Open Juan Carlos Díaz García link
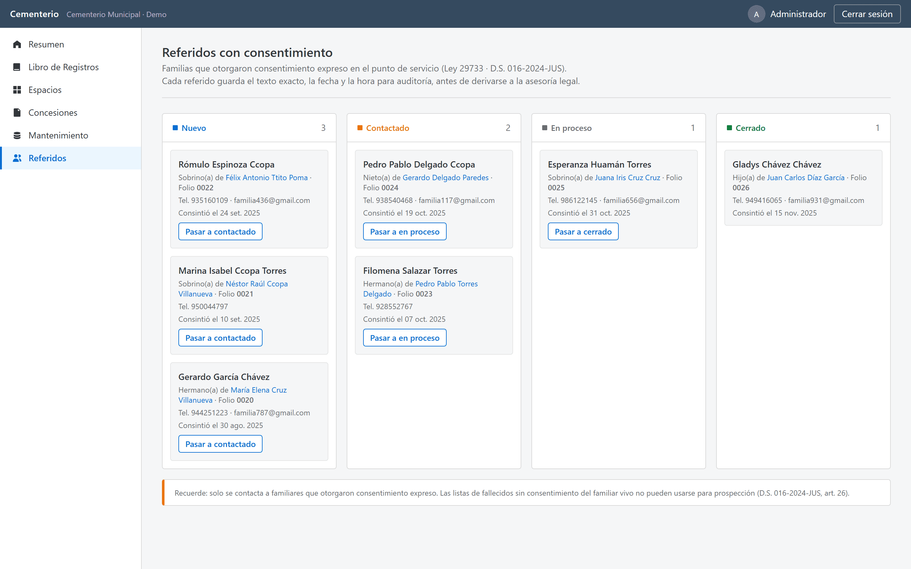This screenshot has height=569, width=911. [806, 177]
